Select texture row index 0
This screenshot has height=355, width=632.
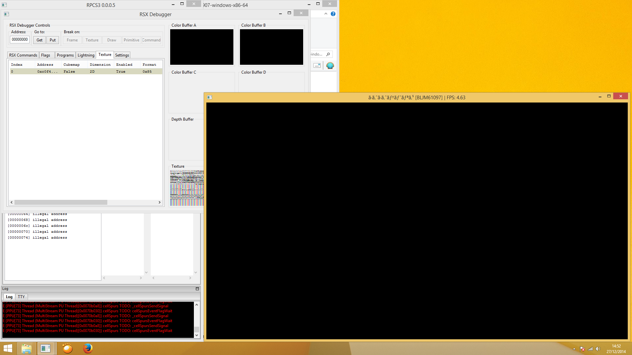tap(86, 71)
